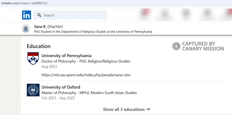Viewport: 232px width, 115px height.
Task: Open University of Pennsylvania school page
Action: pyautogui.click(x=66, y=56)
